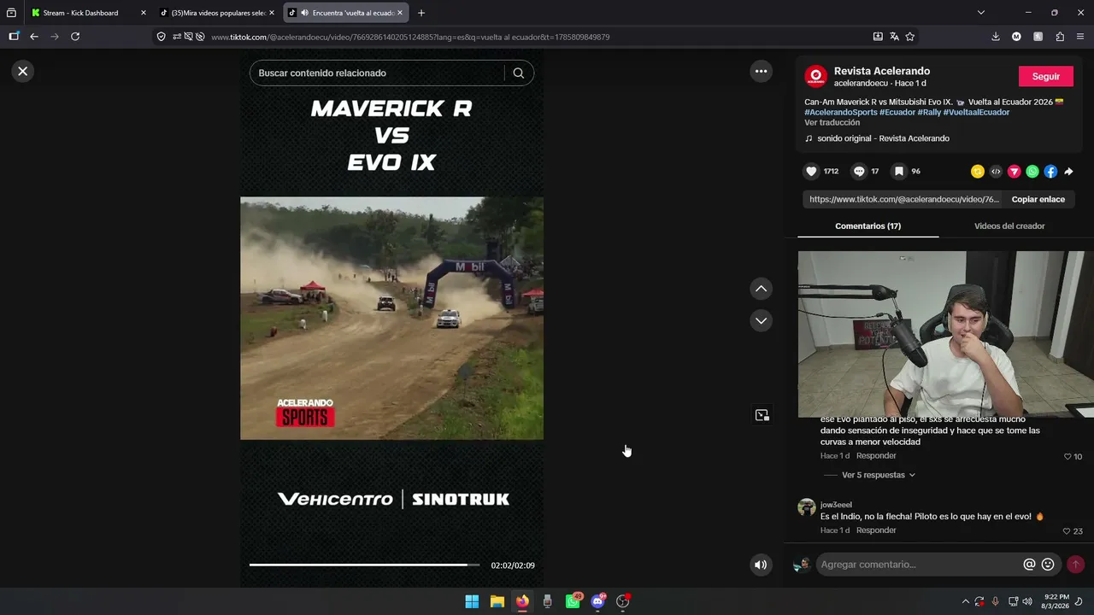This screenshot has width=1094, height=615.
Task: Like the comment with 10 likes
Action: [1068, 457]
